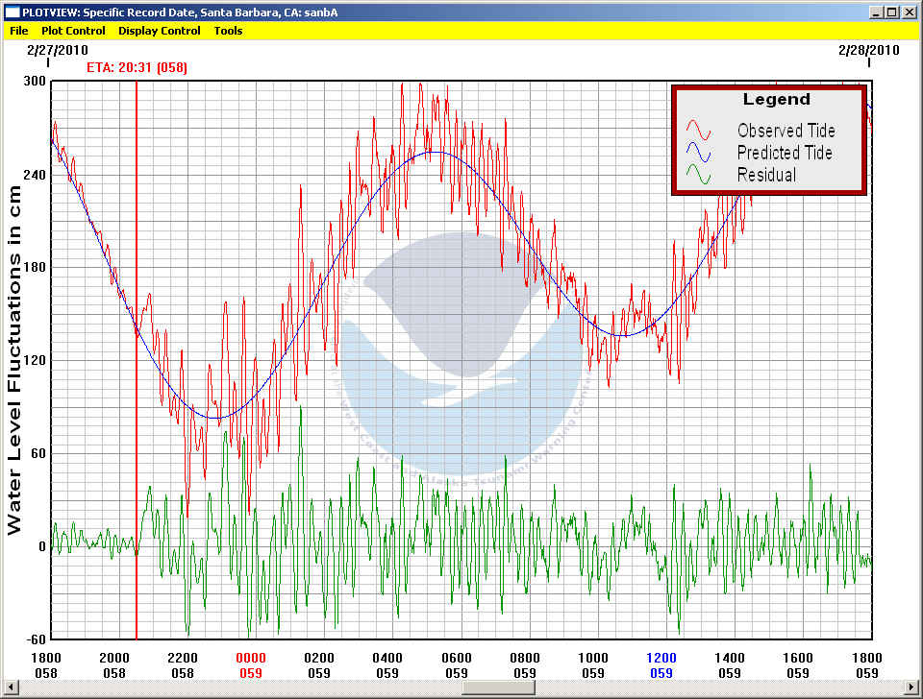This screenshot has height=699, width=923.
Task: Click the red Observed Tide legend symbol
Action: point(698,131)
